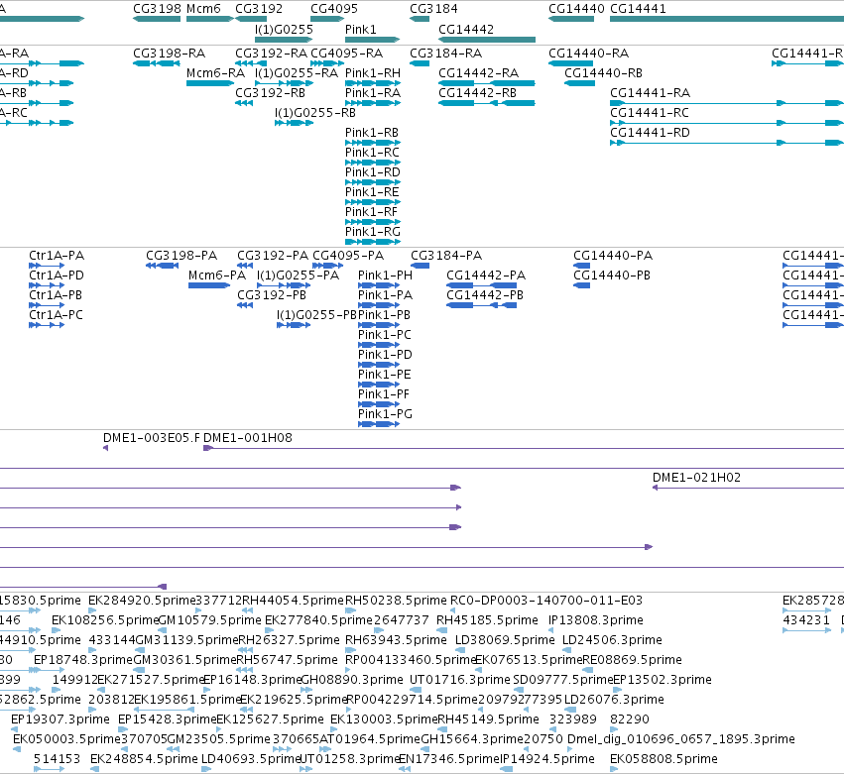Click protein CG3184-PA
This screenshot has width=844, height=774.
[x=420, y=266]
